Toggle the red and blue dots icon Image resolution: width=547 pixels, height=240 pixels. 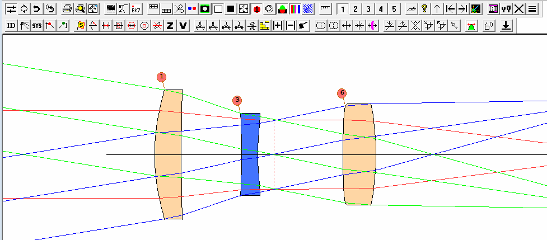(x=192, y=9)
